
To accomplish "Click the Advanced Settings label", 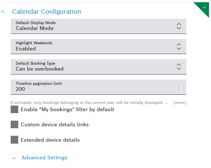I will click(x=44, y=158).
